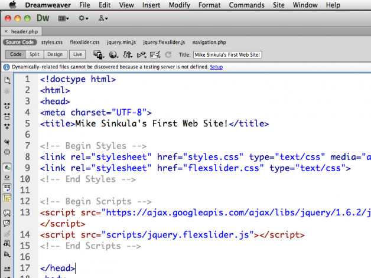Open Move or Convert CSS icon
The image size is (371, 278).
coord(7,254)
